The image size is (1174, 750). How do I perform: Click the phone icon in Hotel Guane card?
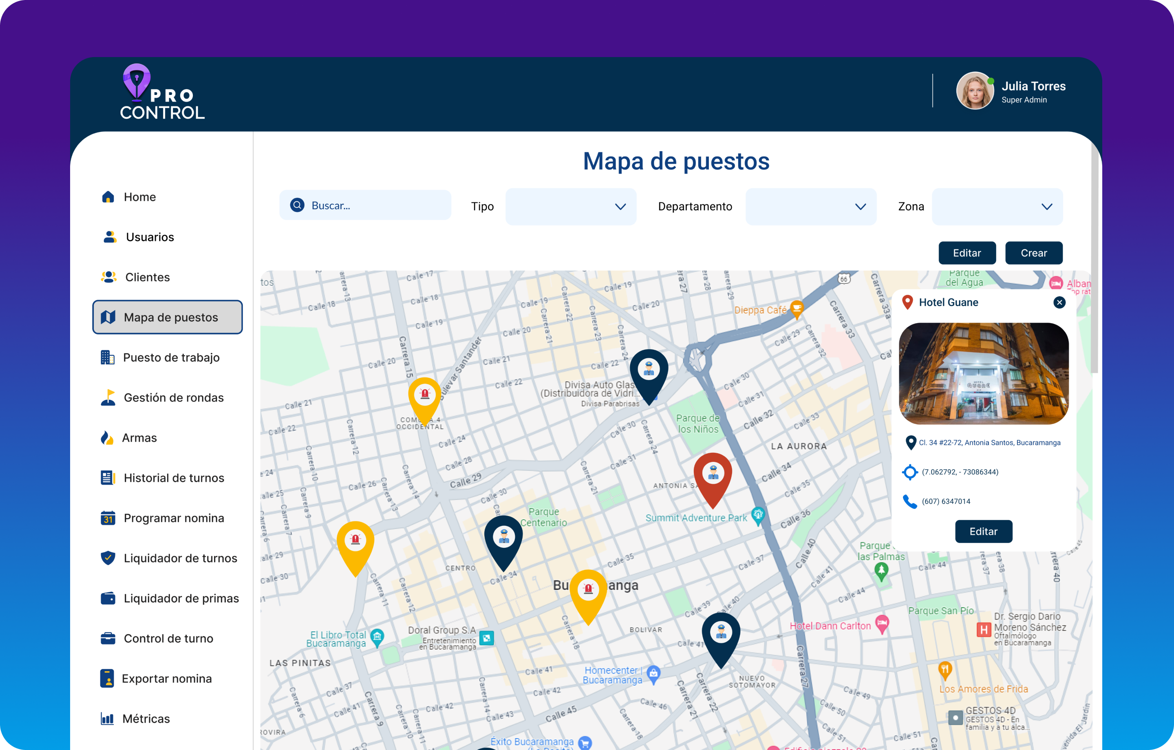click(x=910, y=501)
